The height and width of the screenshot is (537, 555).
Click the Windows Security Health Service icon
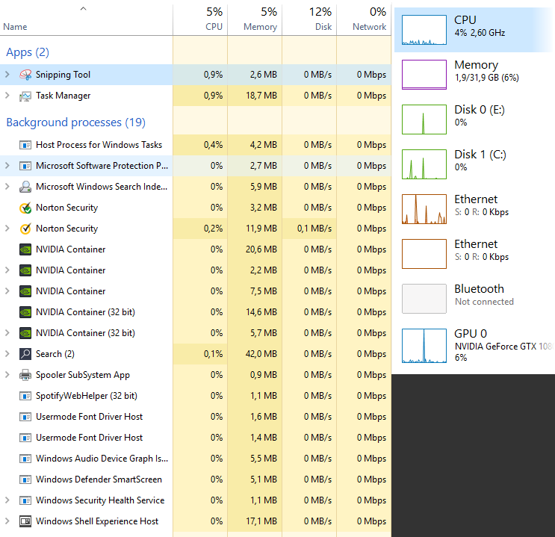pos(25,500)
